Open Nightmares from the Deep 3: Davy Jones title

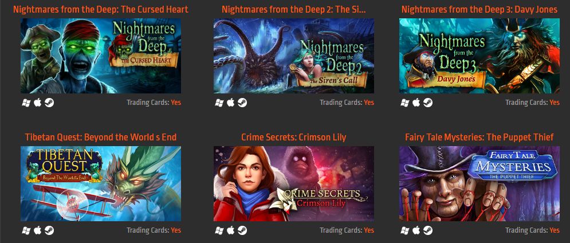pyautogui.click(x=479, y=10)
